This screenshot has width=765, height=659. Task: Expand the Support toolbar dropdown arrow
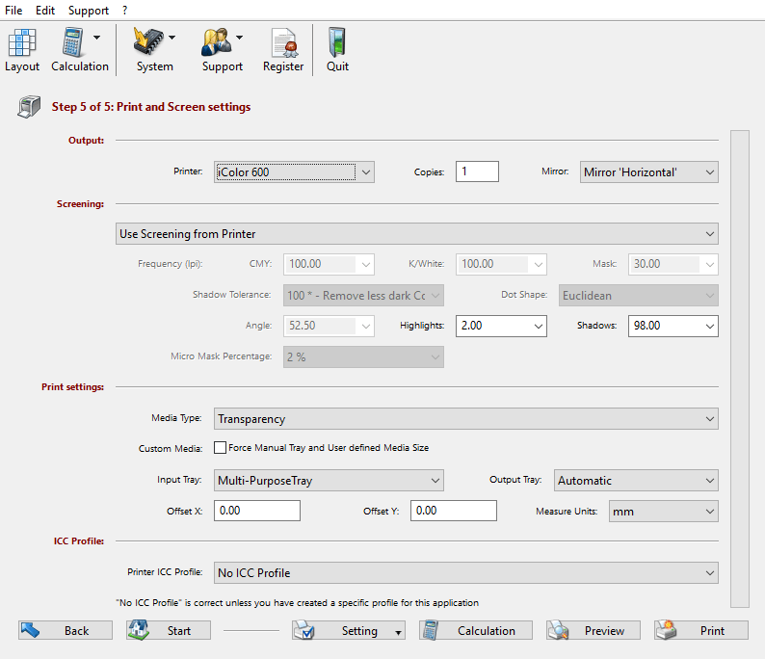239,38
